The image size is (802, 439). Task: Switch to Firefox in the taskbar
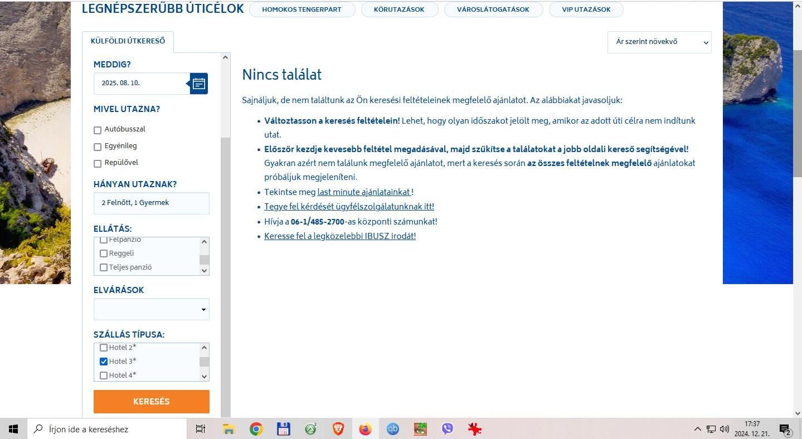(x=365, y=429)
